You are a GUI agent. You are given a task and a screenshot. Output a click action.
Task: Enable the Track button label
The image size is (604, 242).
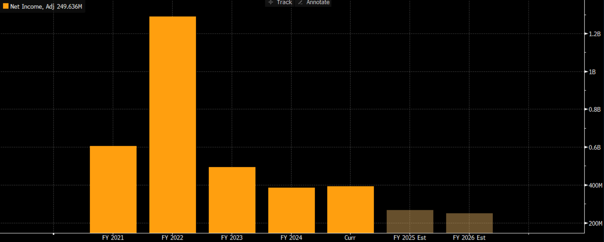coord(284,2)
